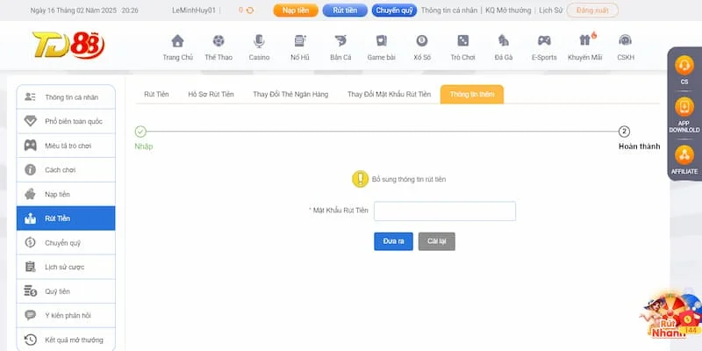Select Kết quả mở thưởng in sidebar
The width and height of the screenshot is (702, 351).
tap(66, 340)
